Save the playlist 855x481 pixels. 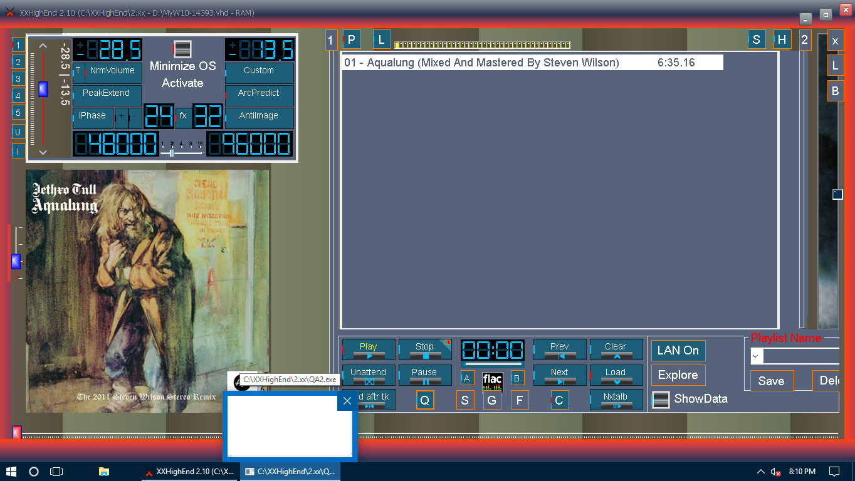[772, 381]
